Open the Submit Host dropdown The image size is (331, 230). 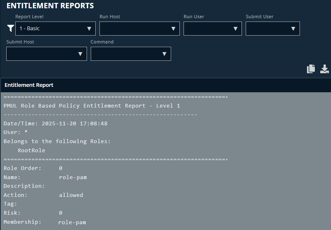click(47, 54)
